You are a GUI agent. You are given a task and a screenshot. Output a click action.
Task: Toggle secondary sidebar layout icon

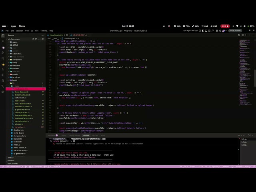click(x=209, y=31)
